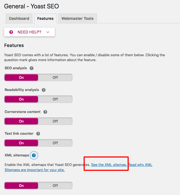Viewport: 180px width, 195px height.
Task: Open the See the XML sitemap link
Action: pyautogui.click(x=109, y=165)
